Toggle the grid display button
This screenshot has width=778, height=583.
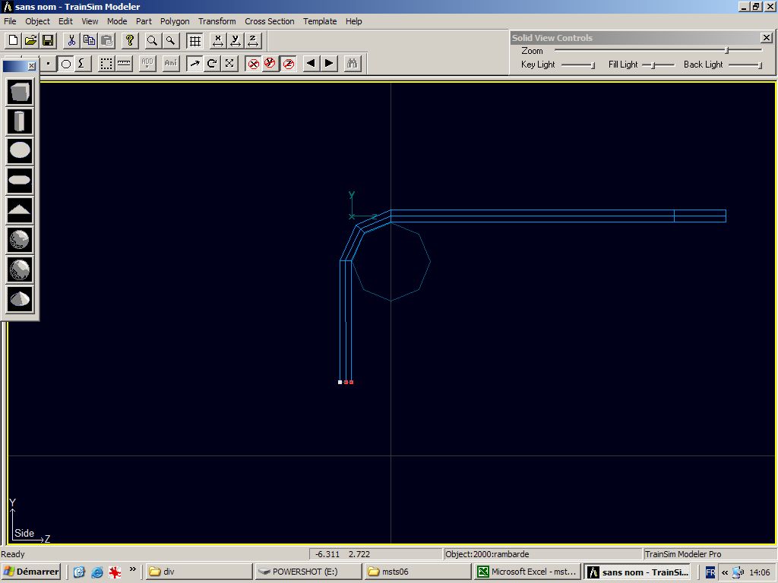[x=194, y=41]
